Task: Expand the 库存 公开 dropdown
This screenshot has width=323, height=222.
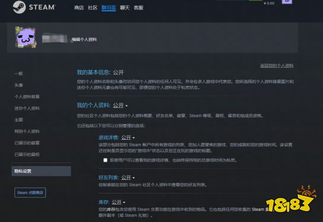Action: (x=118, y=202)
